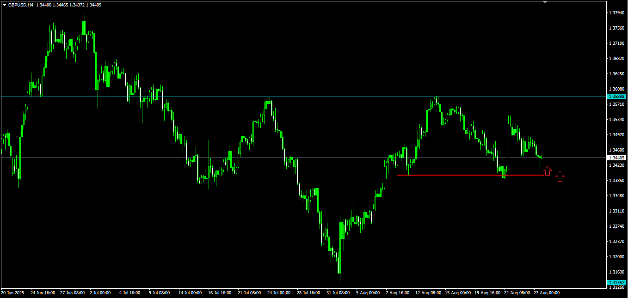This screenshot has width=628, height=298.
Task: Click the grey chart shift marker triangle
Action: click(x=545, y=2)
